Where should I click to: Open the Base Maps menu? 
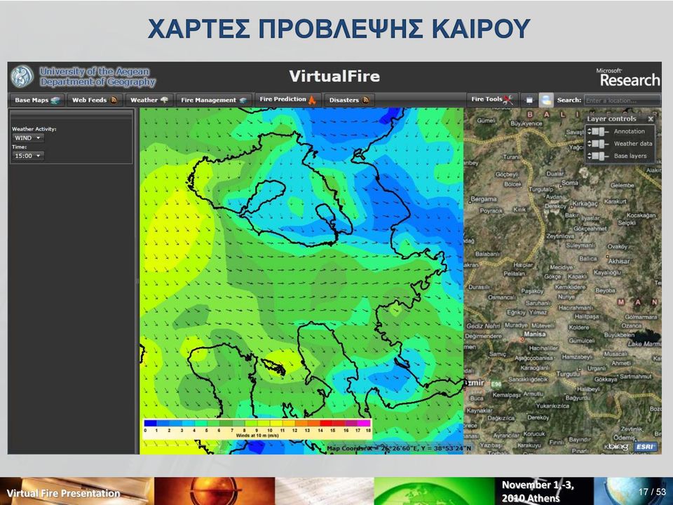click(x=37, y=100)
